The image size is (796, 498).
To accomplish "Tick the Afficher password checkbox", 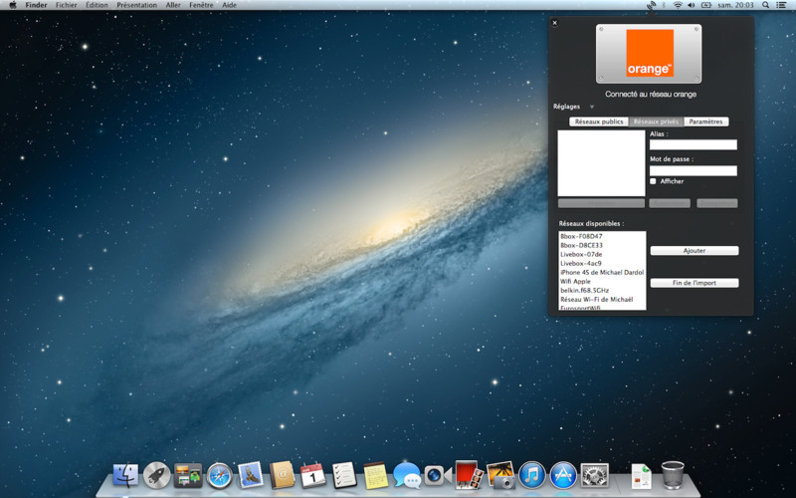I will coord(653,181).
